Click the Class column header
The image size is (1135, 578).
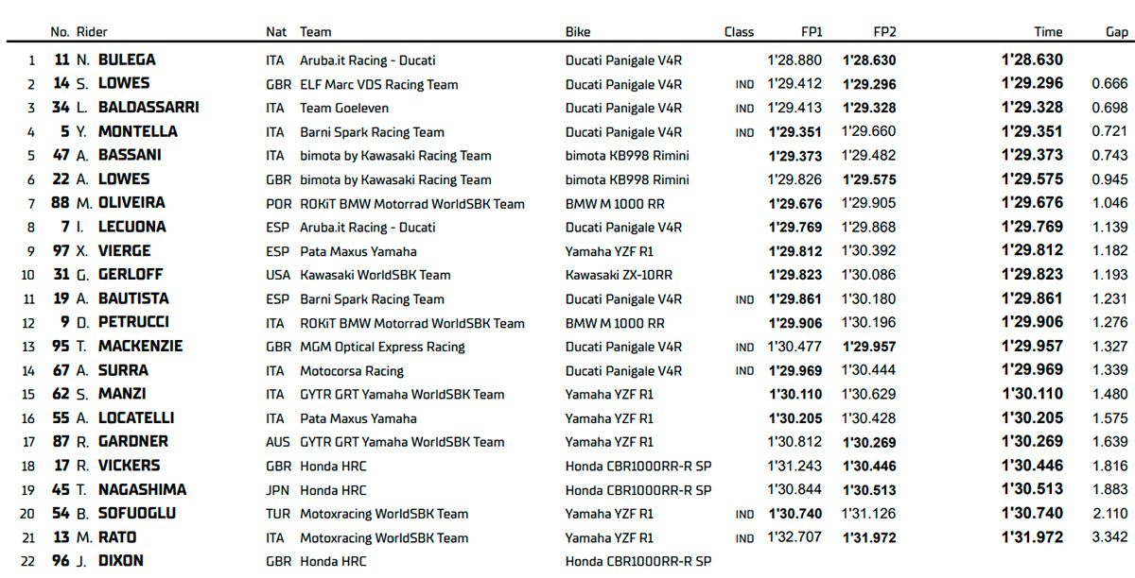739,31
